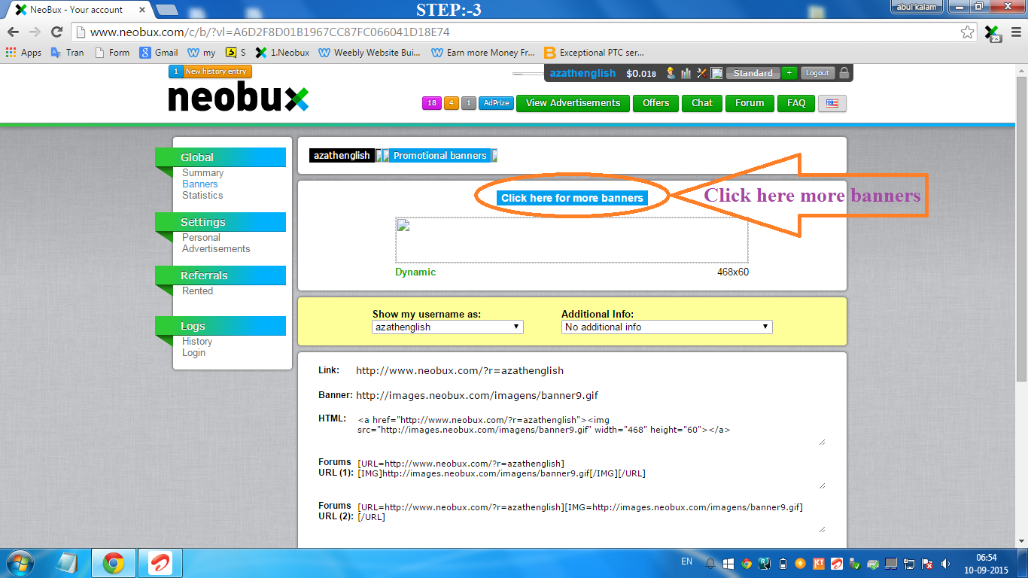Click the Forums URL (1) code box

coord(590,472)
